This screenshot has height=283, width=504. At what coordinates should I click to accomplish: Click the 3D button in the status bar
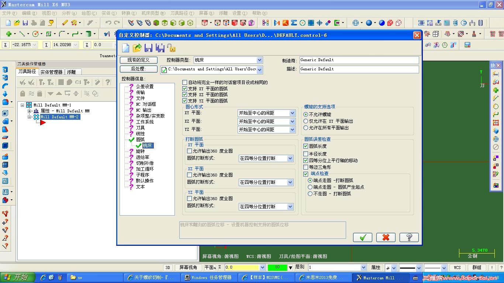coord(168,268)
